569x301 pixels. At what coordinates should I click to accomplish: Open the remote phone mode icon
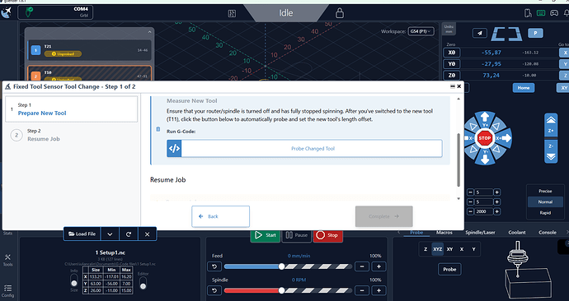pos(528,13)
